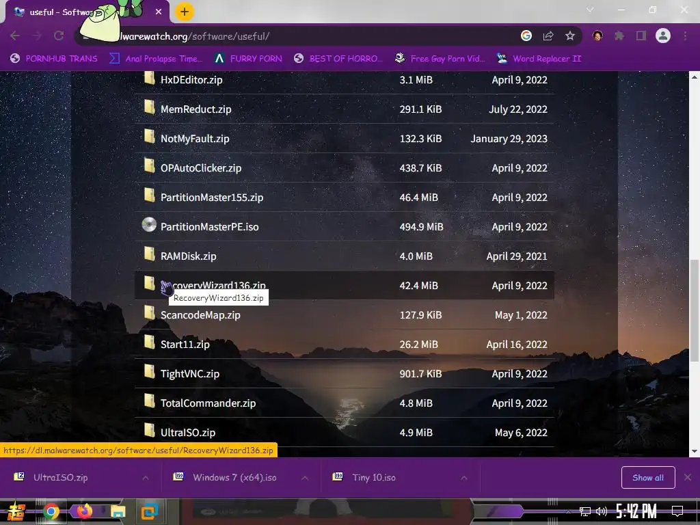Close the downloads bar

click(688, 478)
